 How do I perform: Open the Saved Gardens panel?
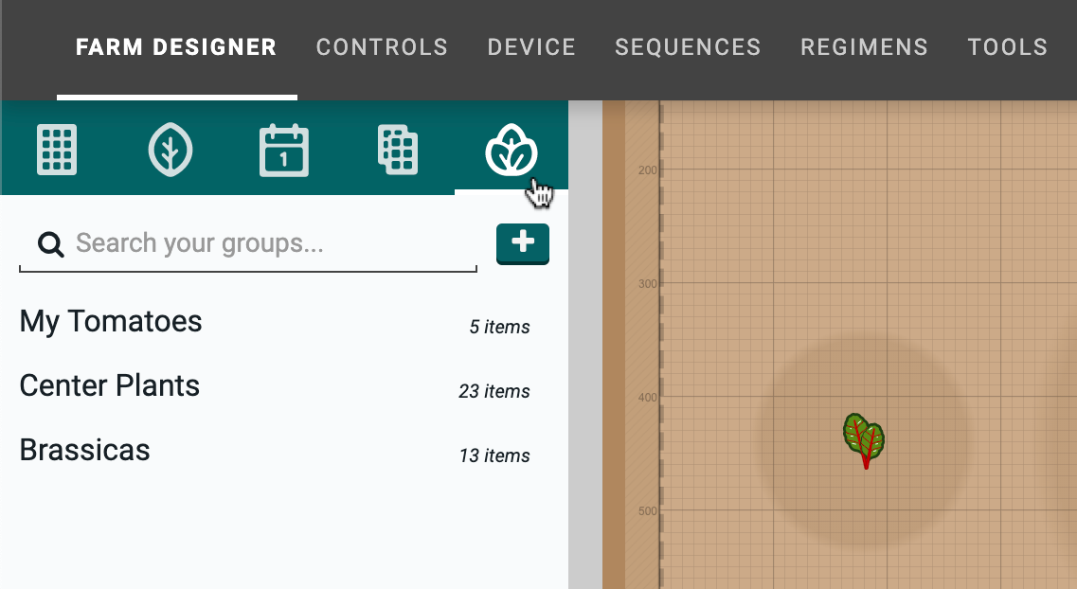[398, 149]
